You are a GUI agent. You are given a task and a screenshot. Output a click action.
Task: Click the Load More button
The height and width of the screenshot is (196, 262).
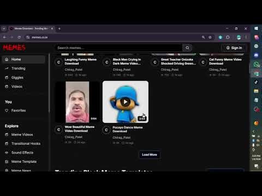(x=150, y=155)
